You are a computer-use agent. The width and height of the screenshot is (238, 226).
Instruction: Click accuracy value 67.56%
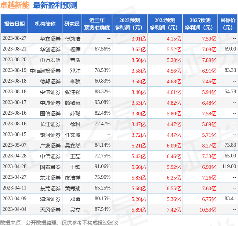pos(102,49)
